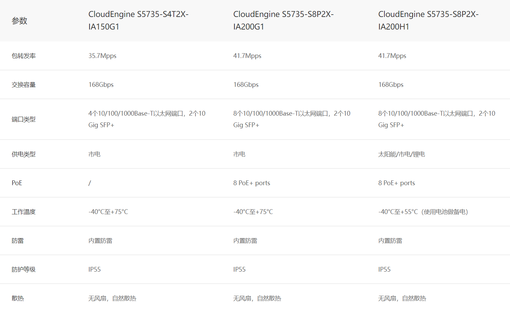Click the 供电类型 row label
The height and width of the screenshot is (311, 510).
tap(23, 154)
